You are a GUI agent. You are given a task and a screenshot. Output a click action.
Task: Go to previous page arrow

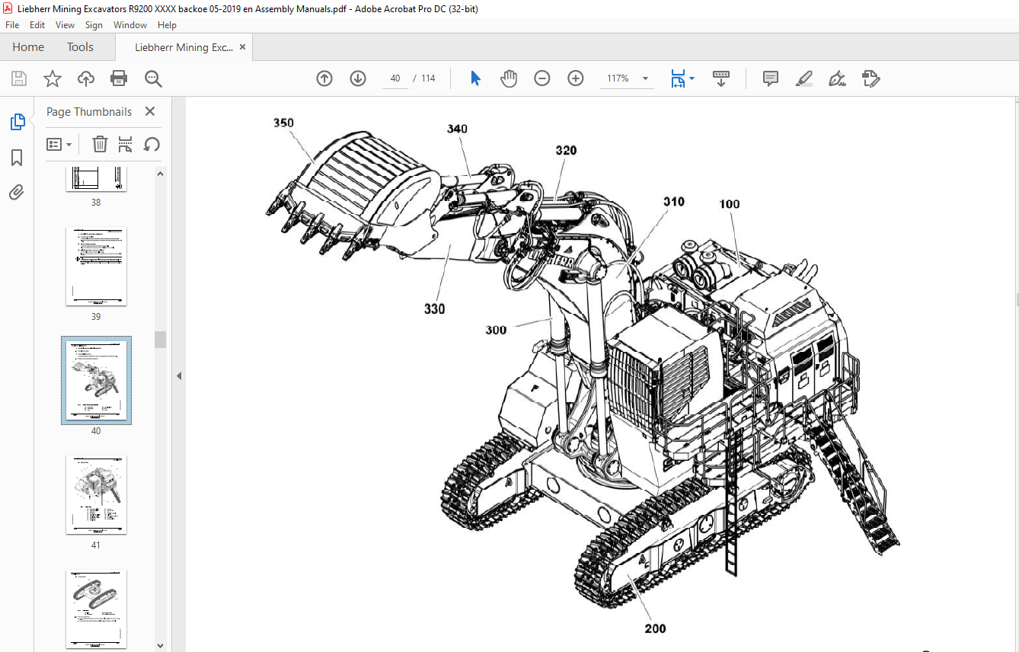pos(324,78)
